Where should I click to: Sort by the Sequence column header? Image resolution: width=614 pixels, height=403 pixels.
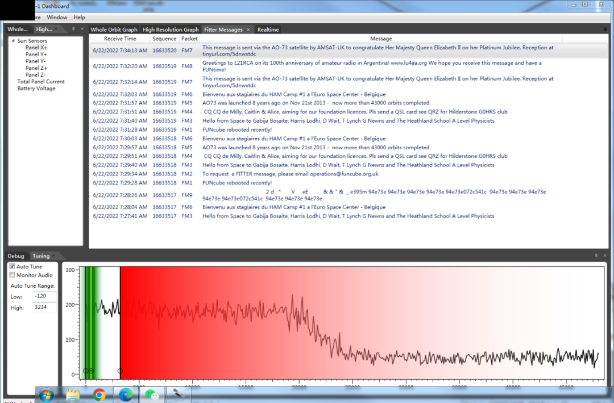point(164,39)
